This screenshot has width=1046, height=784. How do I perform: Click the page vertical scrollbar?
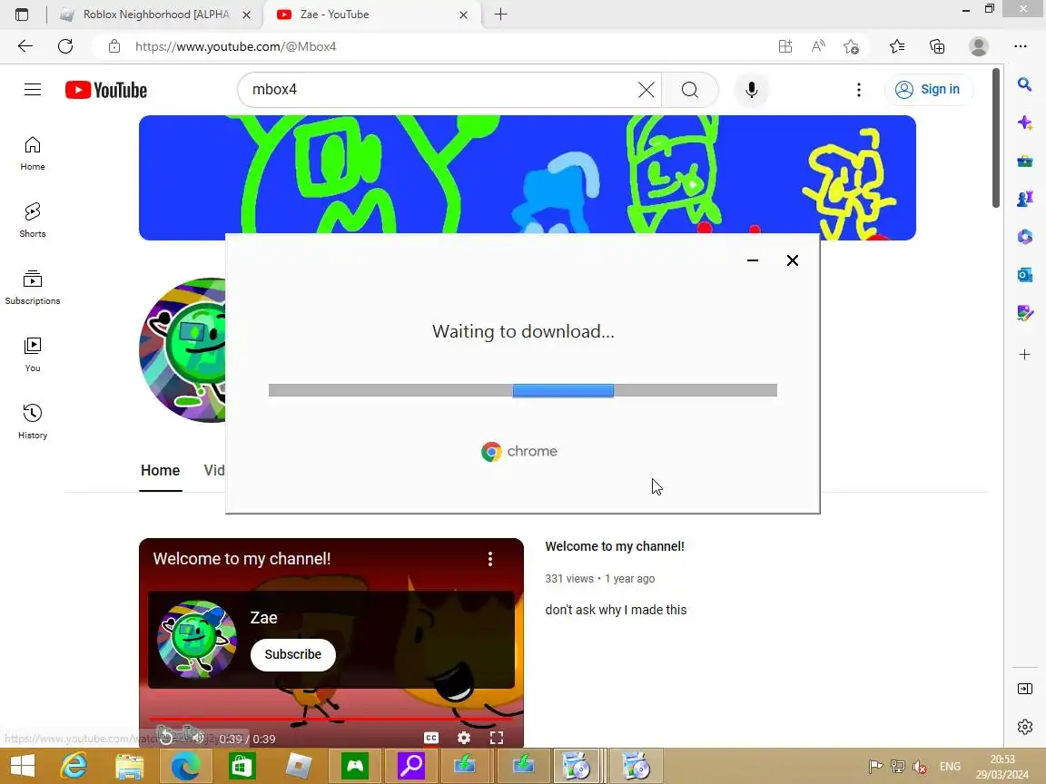pos(995,138)
